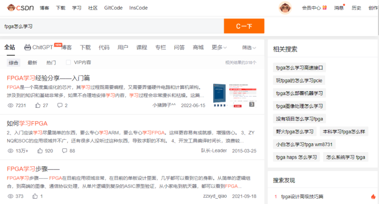Image resolution: width=379 pixels, height=204 pixels.
Task: Click views eye icon showing 13万+
Action: tap(10, 151)
